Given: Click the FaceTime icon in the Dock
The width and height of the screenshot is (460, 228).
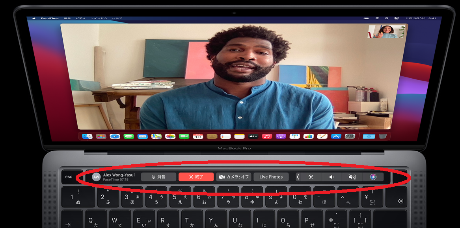Looking at the screenshot, I should (184, 136).
